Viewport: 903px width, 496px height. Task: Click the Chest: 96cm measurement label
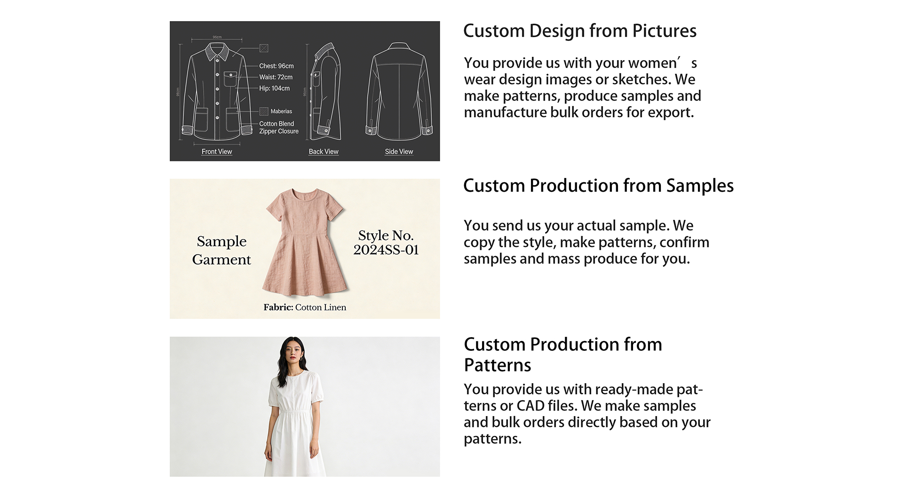(277, 66)
